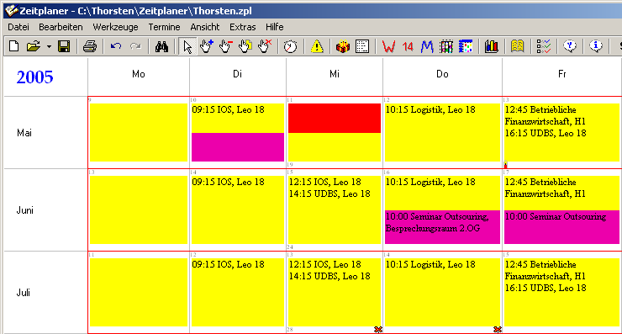Open the Extras menu
This screenshot has width=622, height=334.
242,27
